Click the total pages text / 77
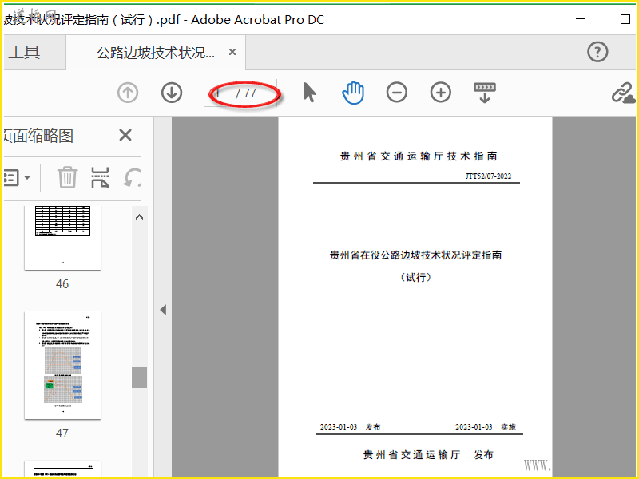The height and width of the screenshot is (479, 639). (246, 93)
